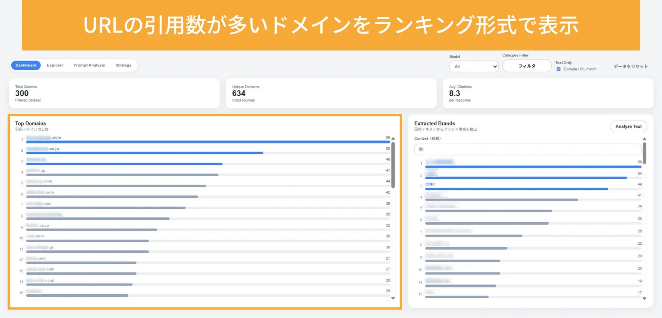Uncheck the Exclude URL match checkbox

coord(558,69)
